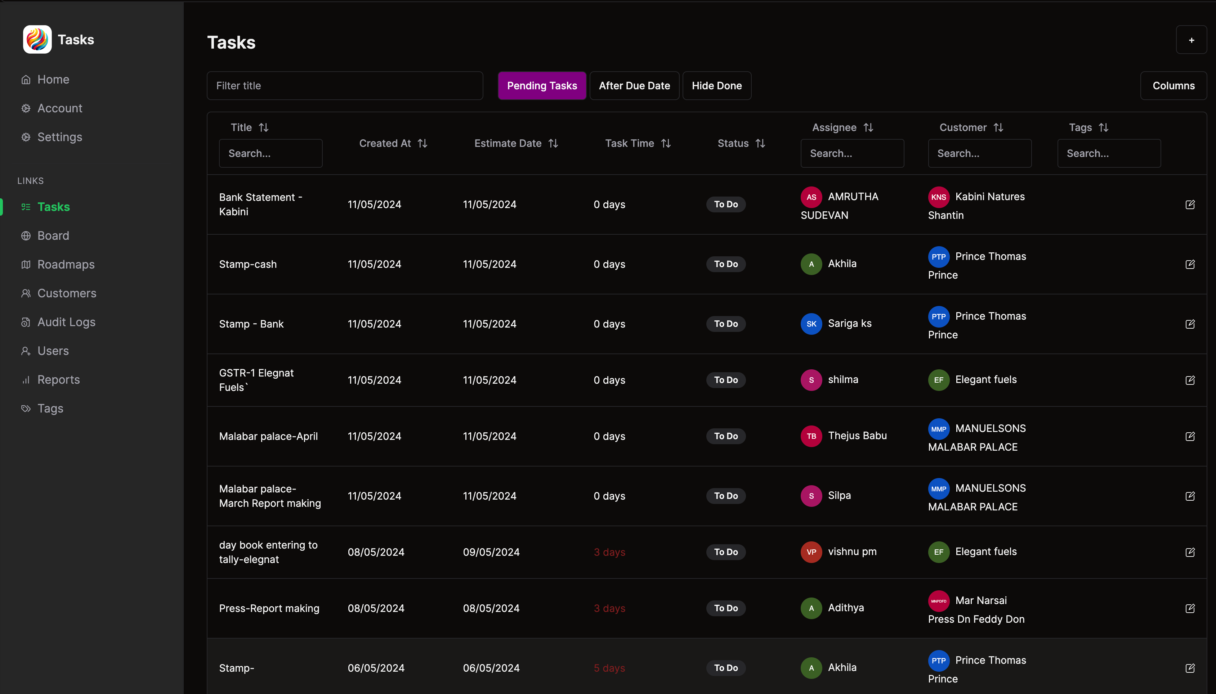1216x694 pixels.
Task: Edit the Press-Report making task
Action: [1191, 608]
